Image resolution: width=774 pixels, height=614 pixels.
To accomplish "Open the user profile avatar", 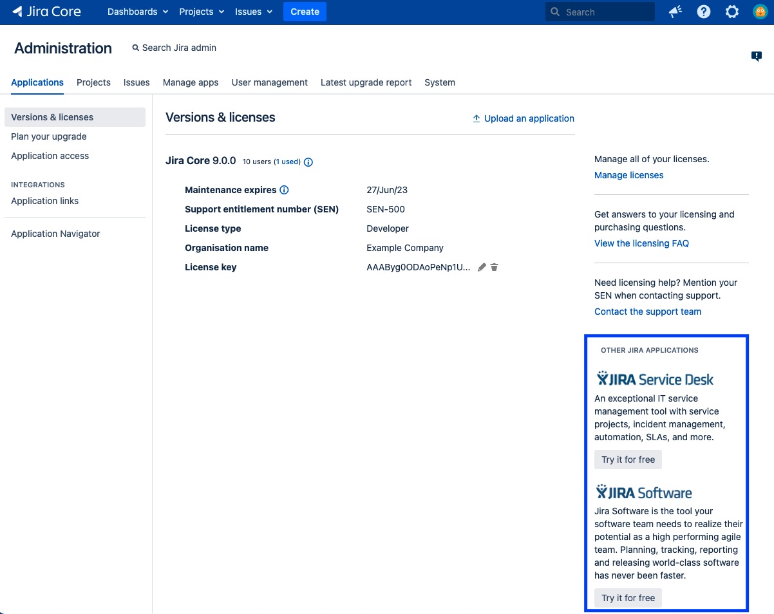I will [x=760, y=12].
